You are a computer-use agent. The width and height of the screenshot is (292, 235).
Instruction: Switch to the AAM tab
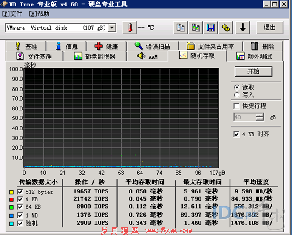147,56
